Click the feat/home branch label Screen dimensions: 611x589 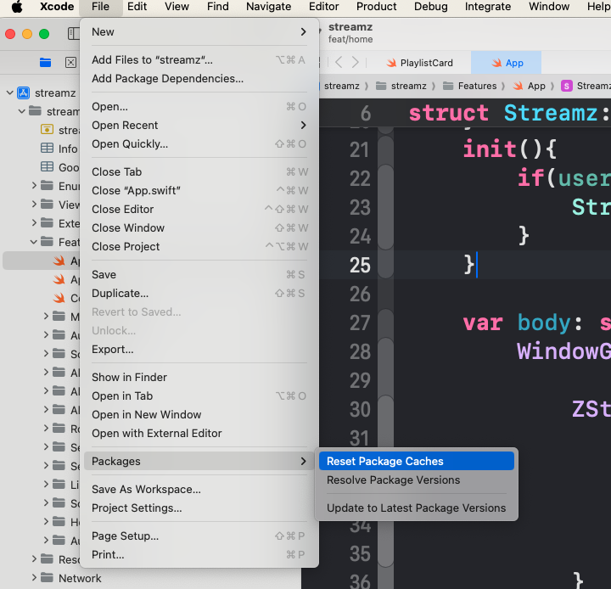pyautogui.click(x=350, y=39)
